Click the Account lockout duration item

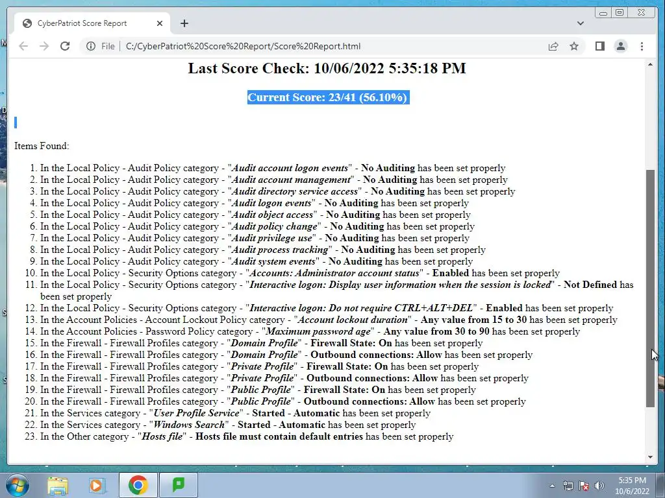[x=329, y=320]
